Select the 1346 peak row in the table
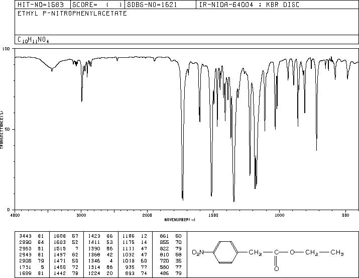The height and width of the screenshot is (278, 359). (x=100, y=261)
